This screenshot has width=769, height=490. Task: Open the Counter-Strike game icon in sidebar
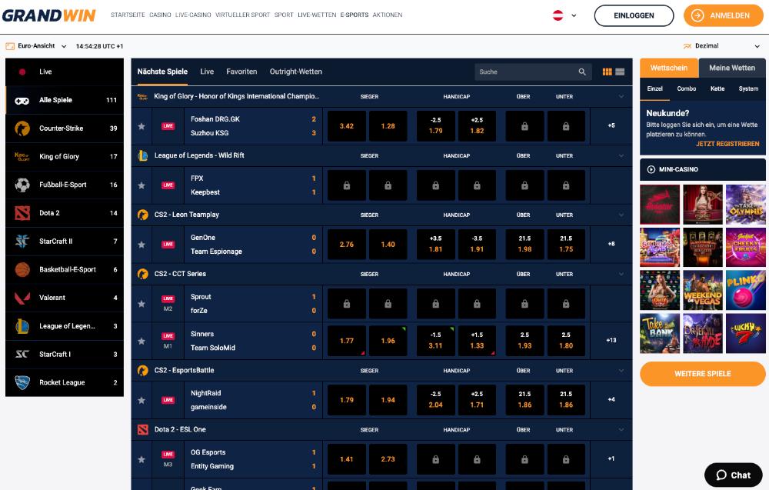(22, 128)
